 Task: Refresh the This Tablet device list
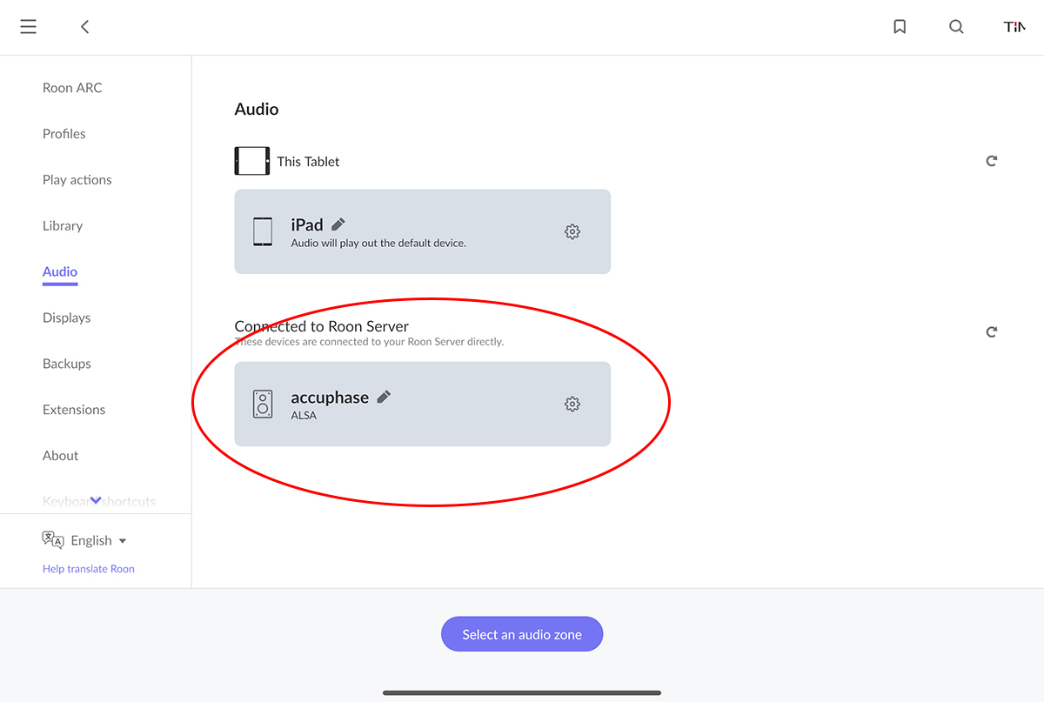point(991,161)
